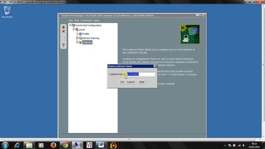Select the Service Naming tree item

tap(91, 38)
